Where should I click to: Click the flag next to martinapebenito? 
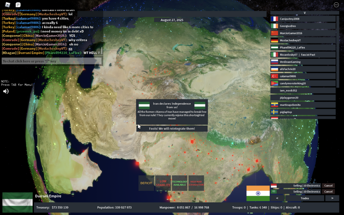tap(274, 105)
